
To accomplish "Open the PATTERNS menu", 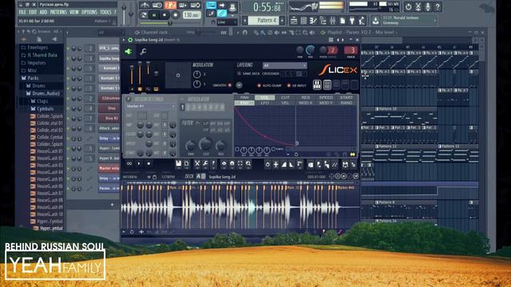I will coord(58,13).
